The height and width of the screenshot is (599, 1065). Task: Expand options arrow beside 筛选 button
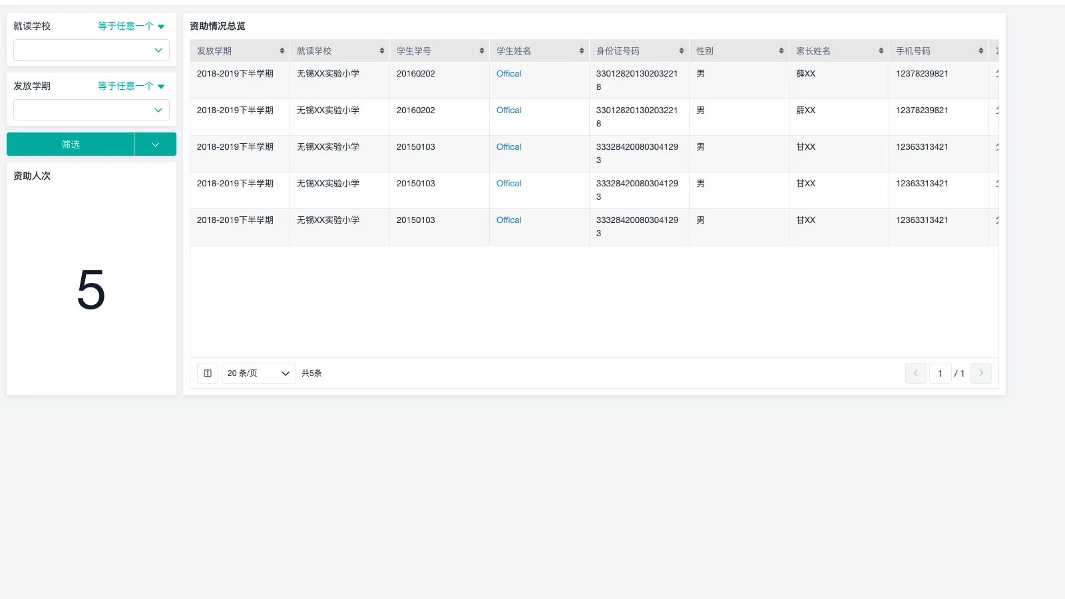pyautogui.click(x=155, y=144)
